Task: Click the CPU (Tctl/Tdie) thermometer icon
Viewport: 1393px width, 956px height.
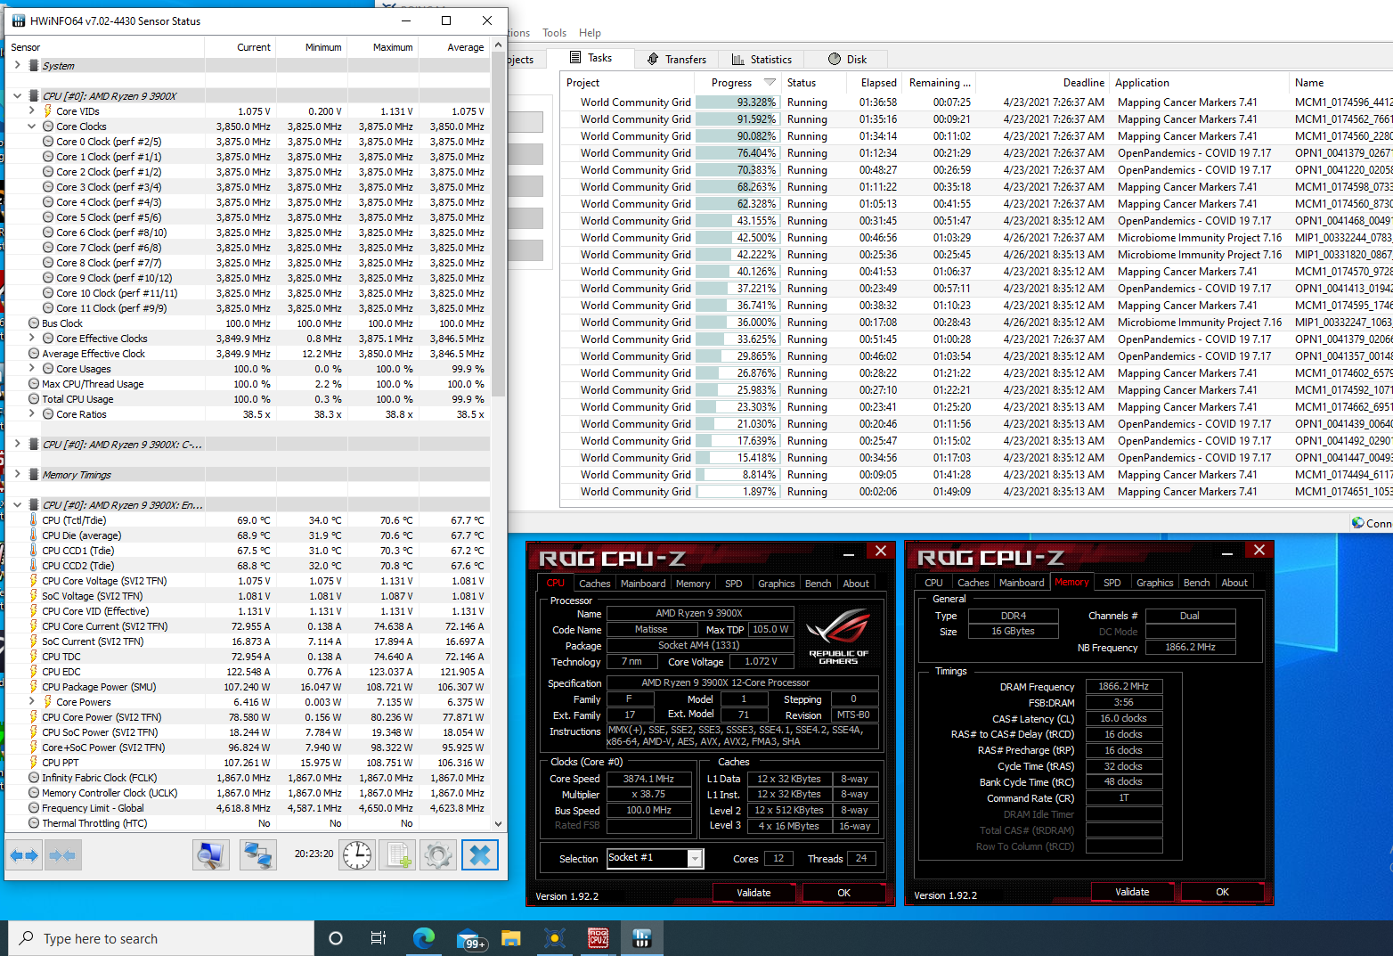Action: pos(34,520)
